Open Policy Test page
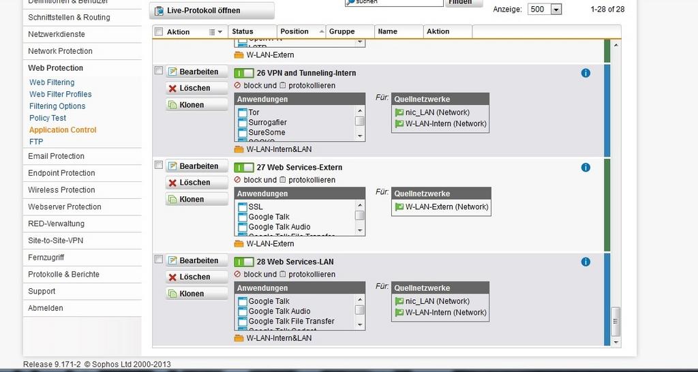698x372 pixels. click(x=48, y=118)
